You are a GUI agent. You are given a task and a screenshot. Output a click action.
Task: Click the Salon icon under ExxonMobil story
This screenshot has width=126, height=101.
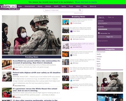14,69
